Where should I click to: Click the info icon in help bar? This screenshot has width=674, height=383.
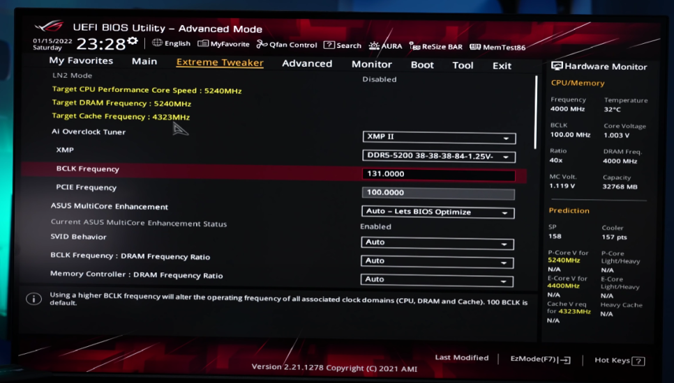click(x=34, y=299)
